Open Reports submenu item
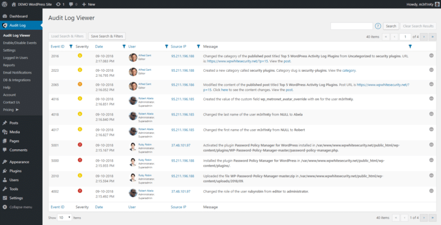441x225 pixels. [x=9, y=65]
